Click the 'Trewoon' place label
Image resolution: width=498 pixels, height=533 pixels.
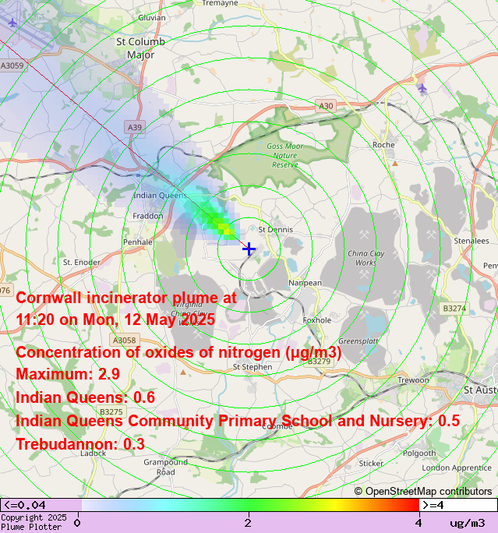(413, 380)
